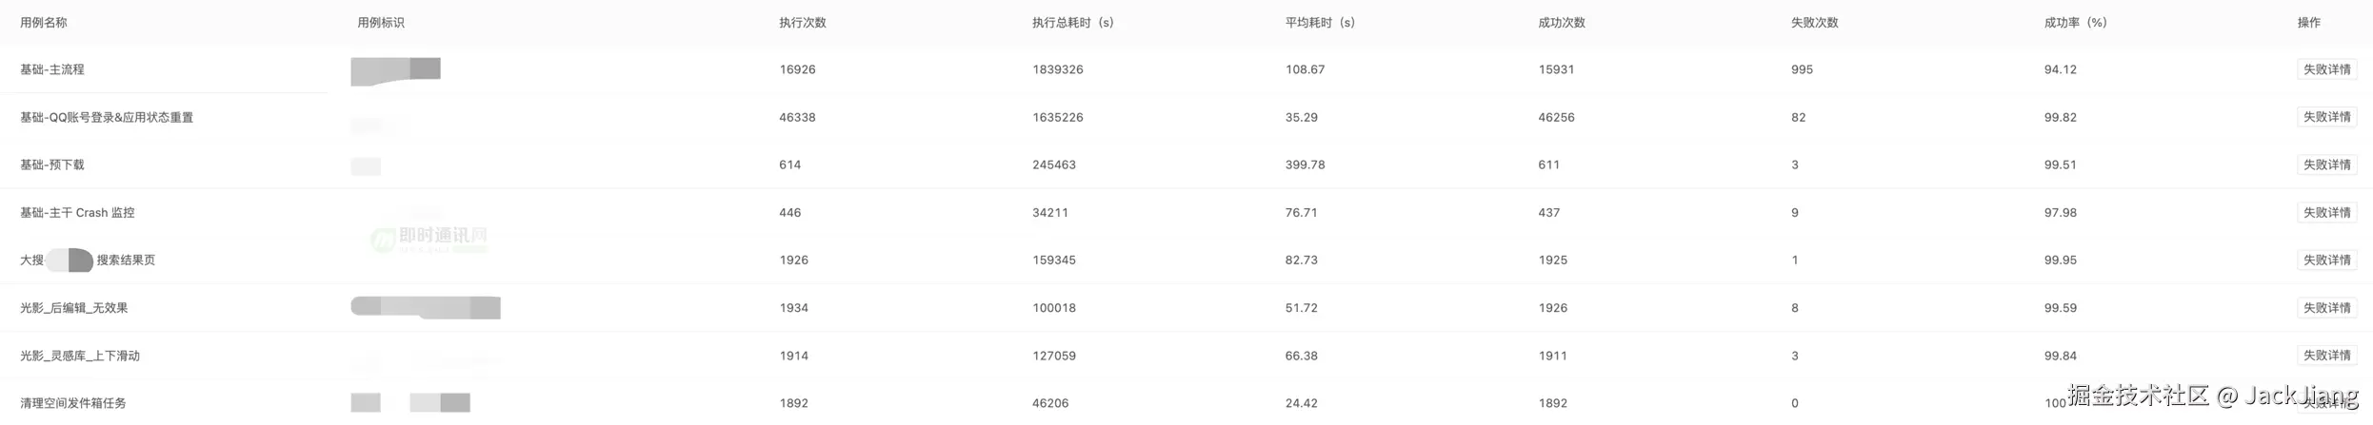The width and height of the screenshot is (2373, 425).
Task: Open 失败详情 for 基础-主流程 row
Action: (2326, 69)
